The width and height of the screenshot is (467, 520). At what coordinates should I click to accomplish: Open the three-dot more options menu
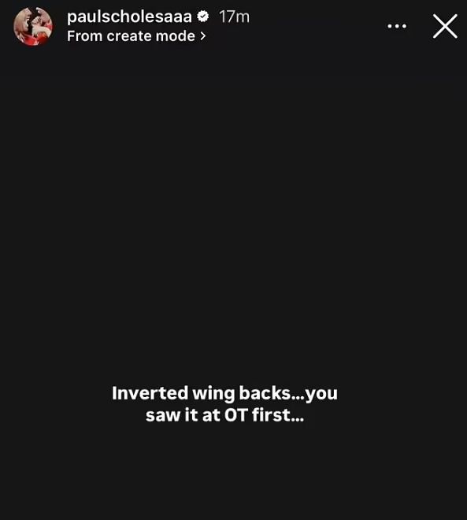tap(397, 26)
